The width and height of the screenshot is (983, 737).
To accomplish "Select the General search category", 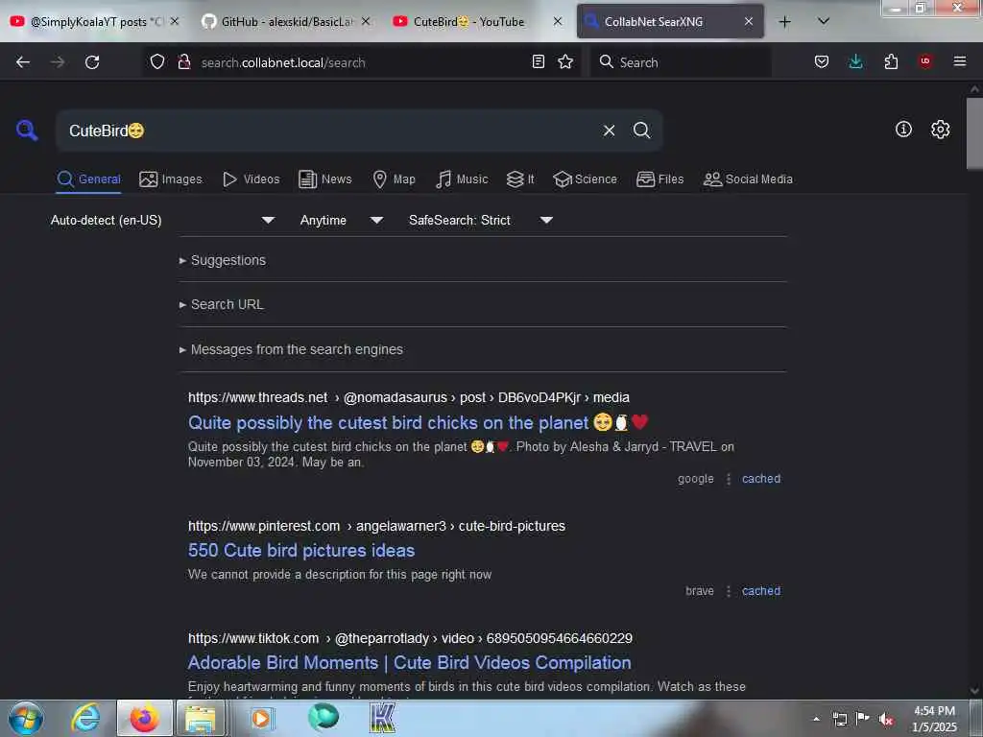I will (88, 179).
